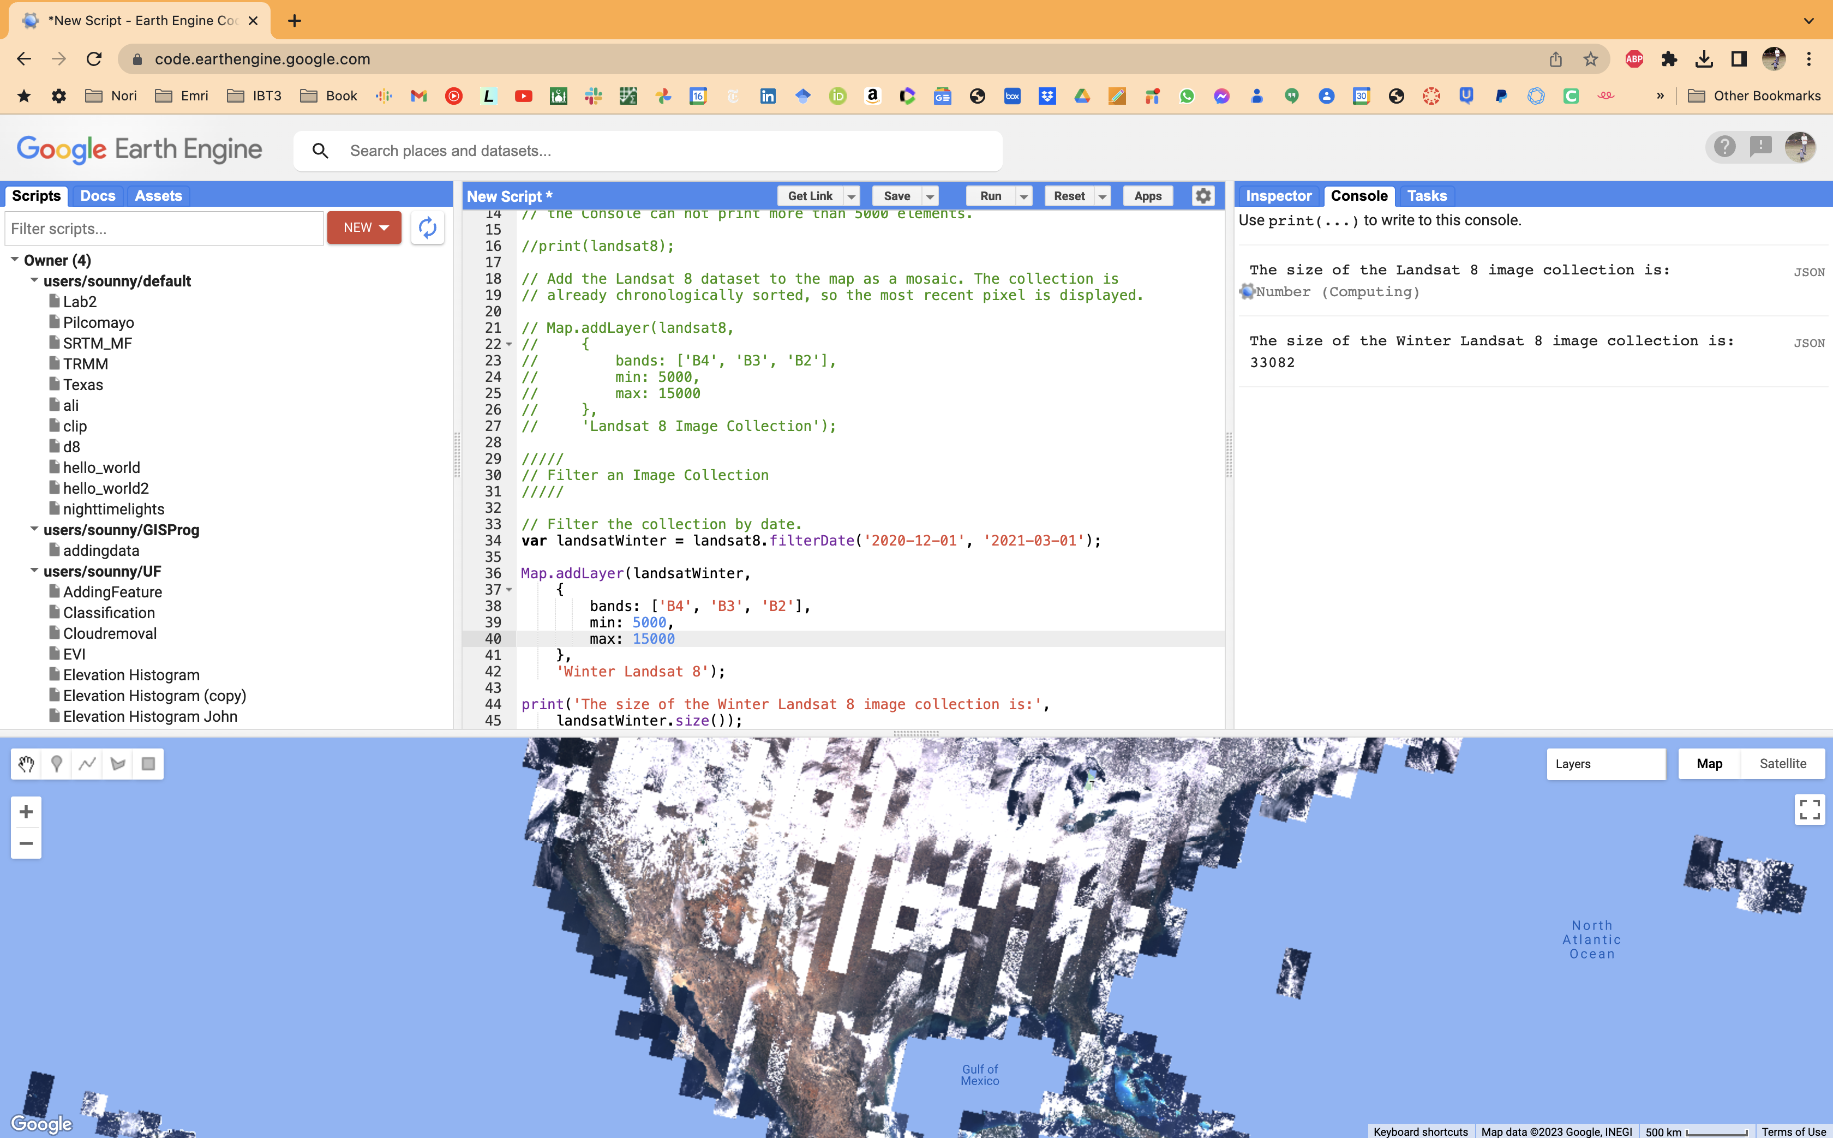The width and height of the screenshot is (1833, 1138).
Task: Switch the map to Map view
Action: pyautogui.click(x=1709, y=764)
